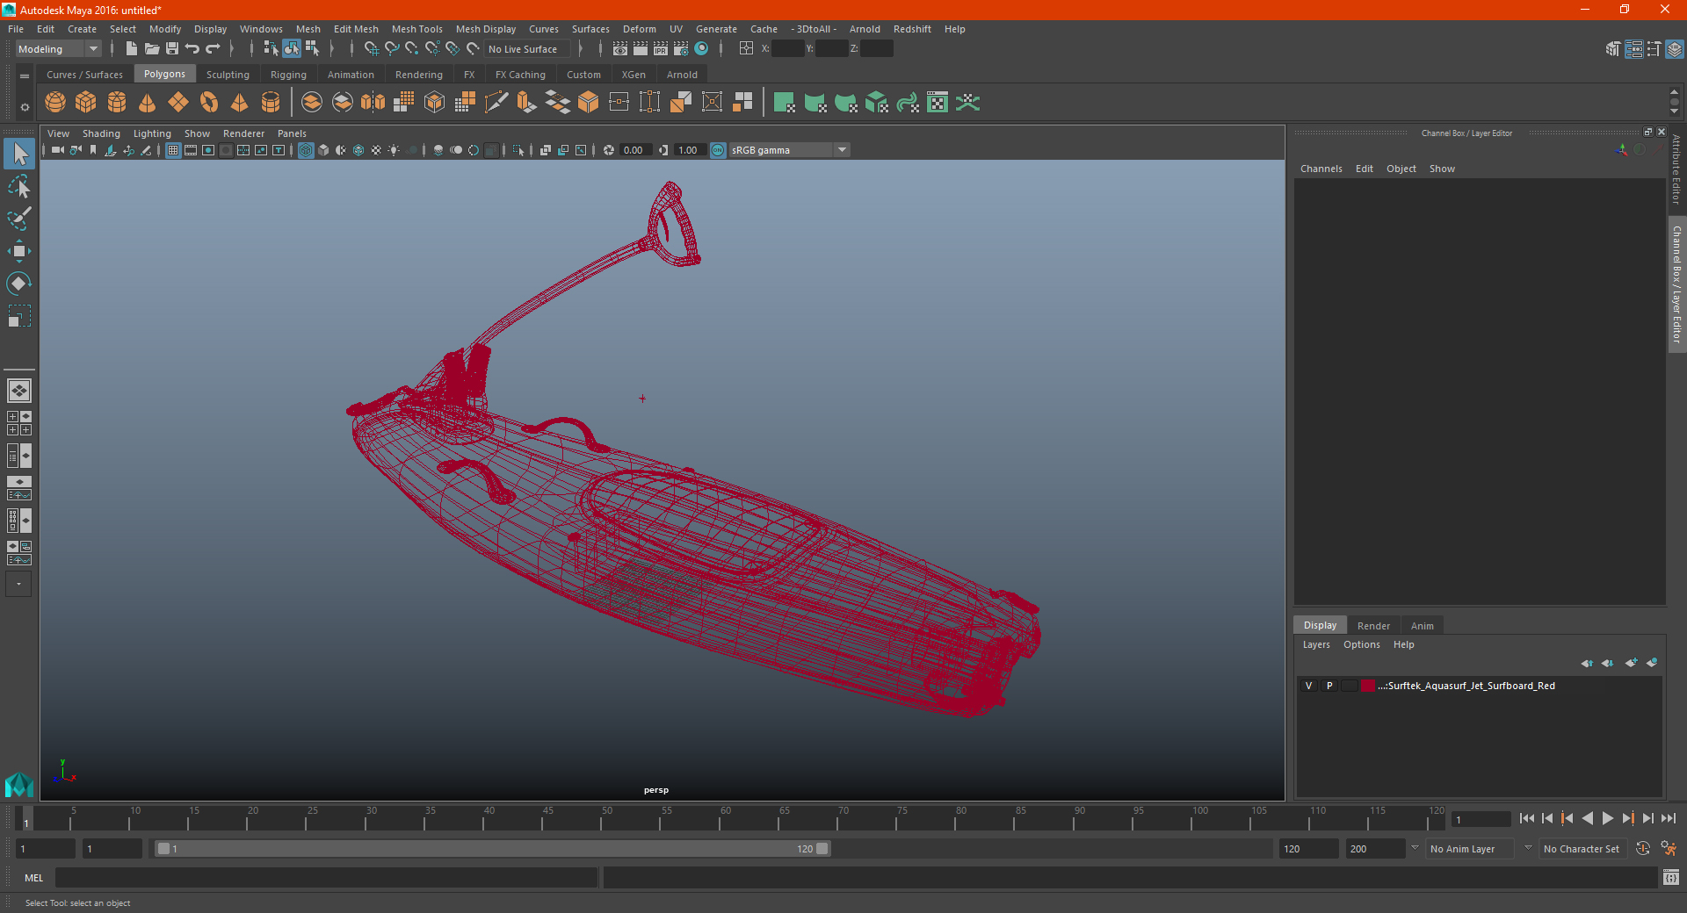Switch to the Render tab in the Layer Editor
Screen dimensions: 1687x913
[x=1373, y=626]
